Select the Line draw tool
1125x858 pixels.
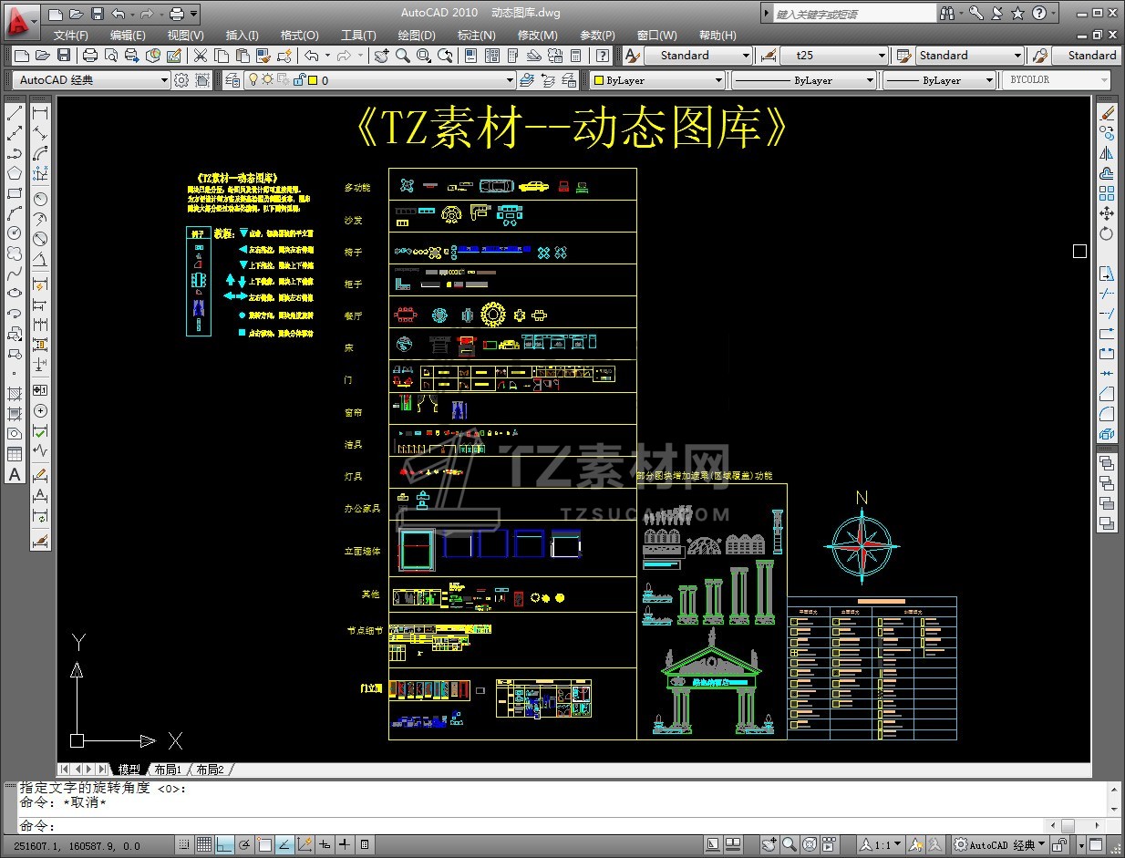pyautogui.click(x=15, y=113)
